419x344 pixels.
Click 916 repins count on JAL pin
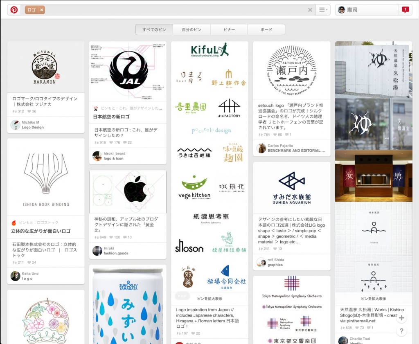100,142
